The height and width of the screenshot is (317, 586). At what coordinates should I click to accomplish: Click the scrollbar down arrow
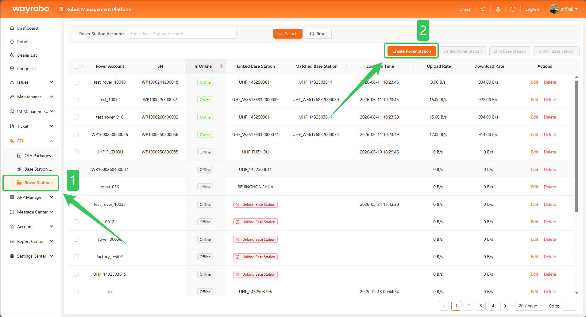pyautogui.click(x=576, y=292)
